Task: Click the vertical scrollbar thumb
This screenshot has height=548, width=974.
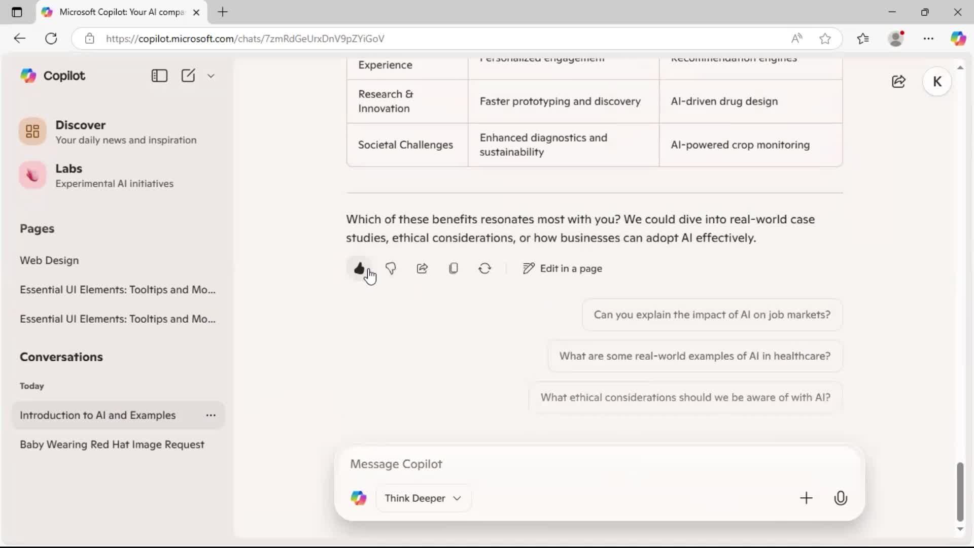Action: (960, 491)
